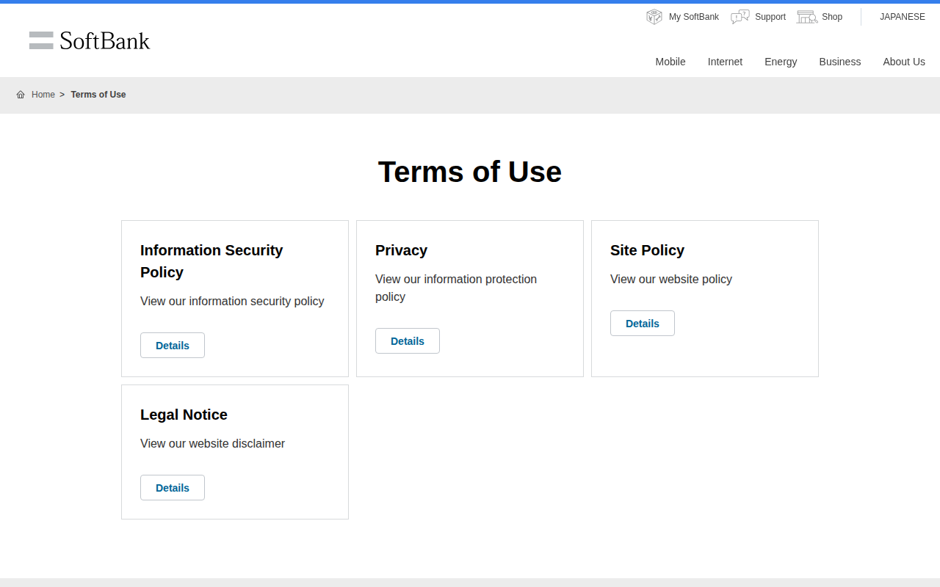Go to Home in breadcrumb
The image size is (940, 587).
43,95
